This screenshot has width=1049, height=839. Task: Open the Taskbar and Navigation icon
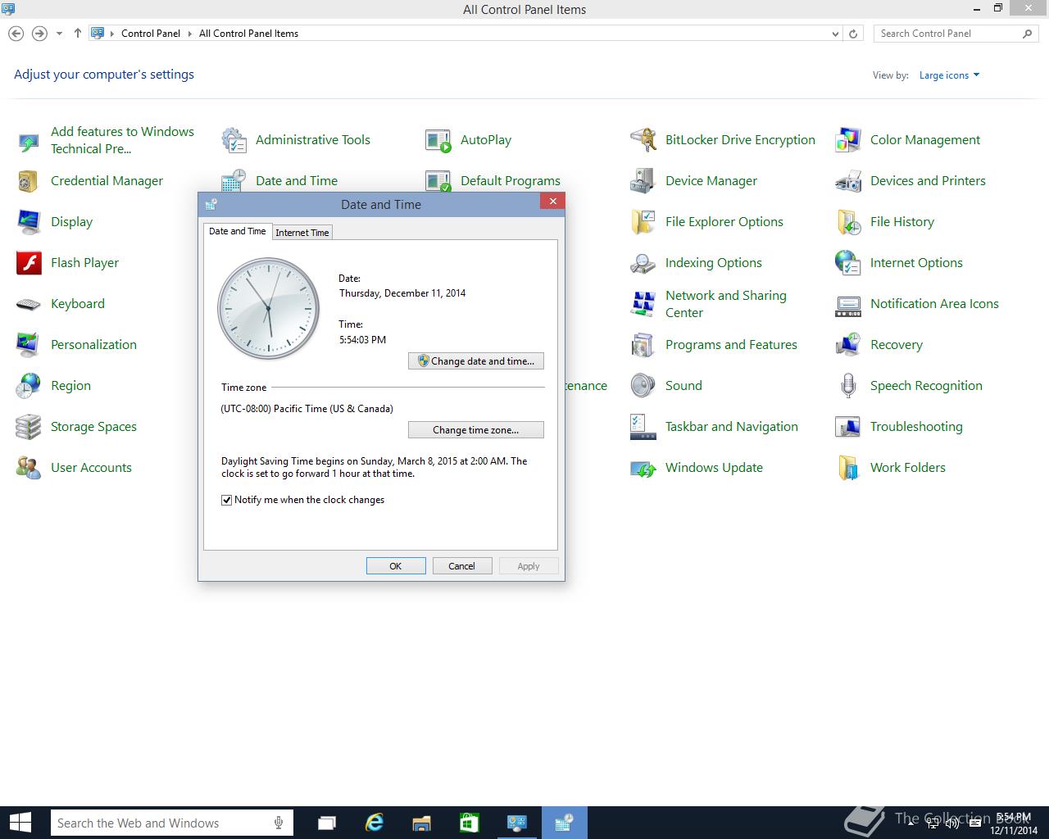643,427
